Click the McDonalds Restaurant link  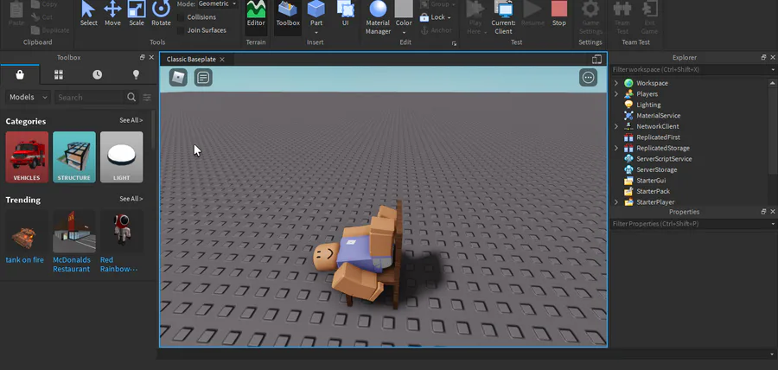pos(72,265)
